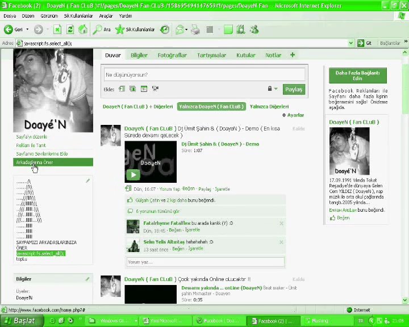The width and height of the screenshot is (409, 327).
Task: Click the Paylaş share button
Action: click(x=294, y=89)
